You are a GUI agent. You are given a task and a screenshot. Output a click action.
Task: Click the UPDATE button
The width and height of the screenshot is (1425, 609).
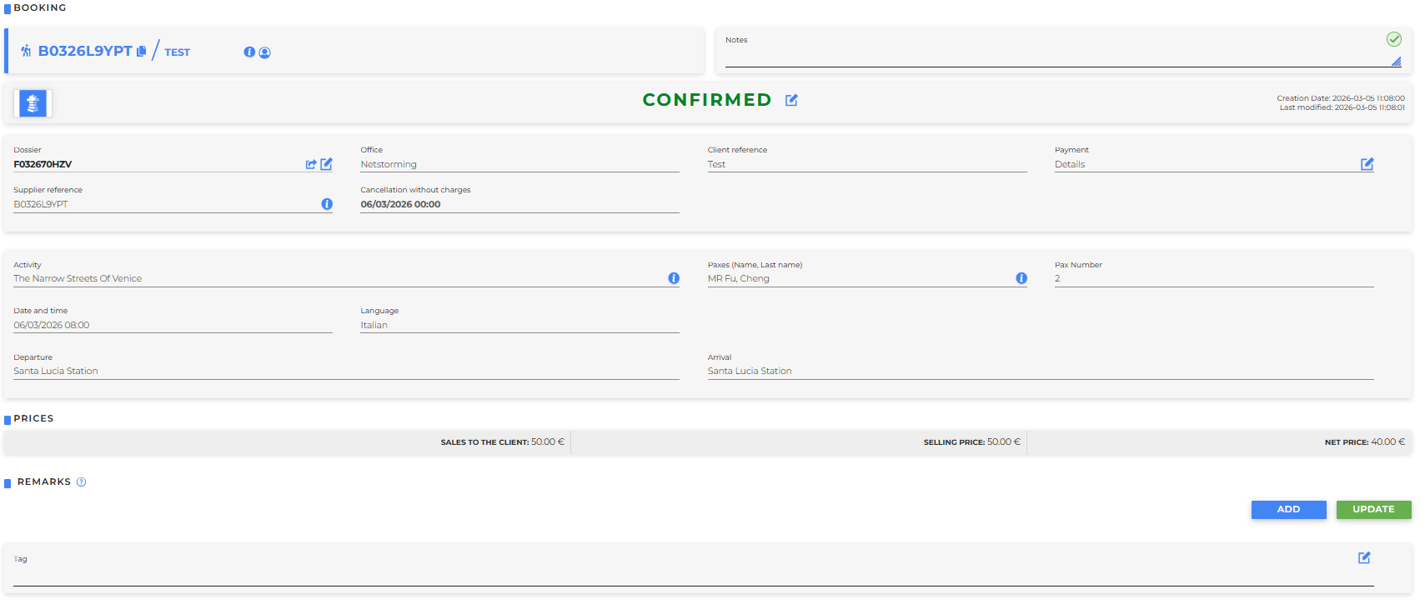pyautogui.click(x=1373, y=510)
